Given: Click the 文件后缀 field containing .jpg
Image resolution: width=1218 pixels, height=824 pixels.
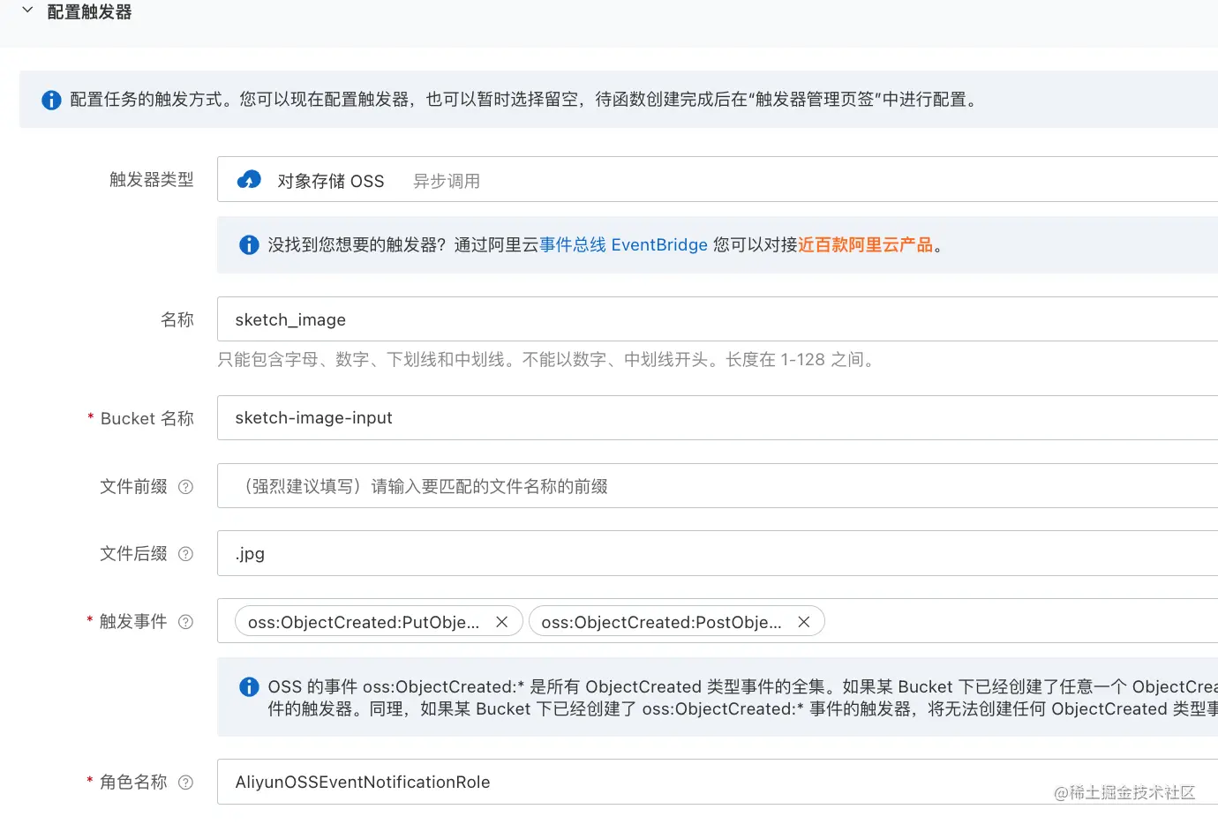Looking at the screenshot, I should click(x=718, y=553).
